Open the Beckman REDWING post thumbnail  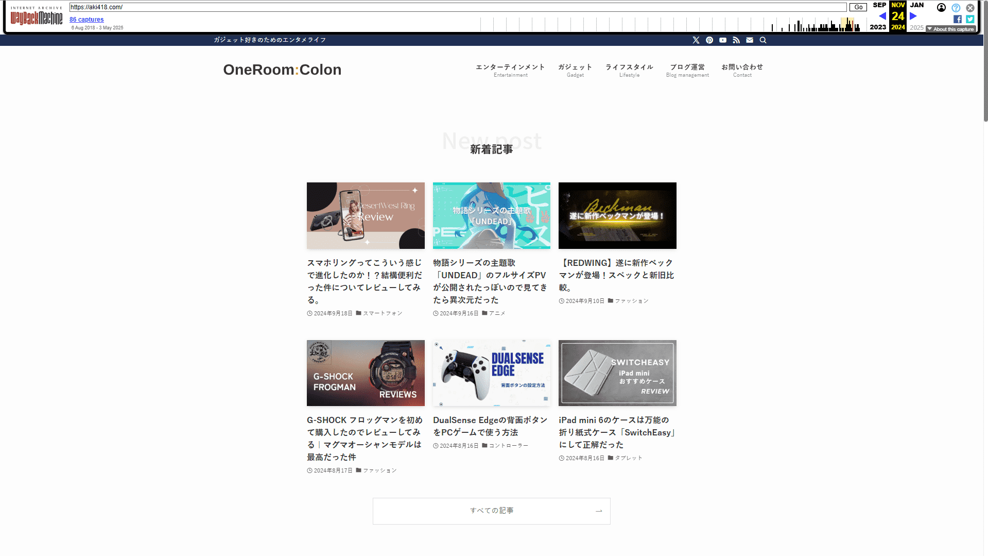617,215
